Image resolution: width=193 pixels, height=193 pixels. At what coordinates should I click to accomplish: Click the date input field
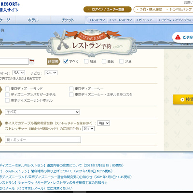coord(14,61)
